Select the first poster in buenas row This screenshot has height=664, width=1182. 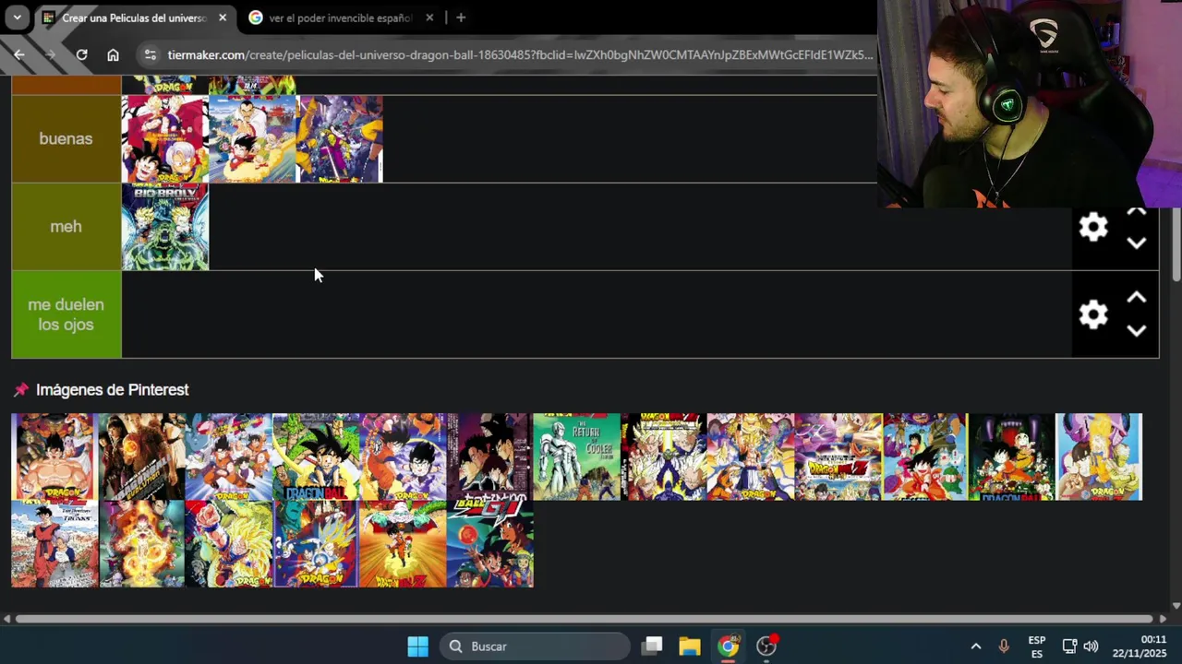point(165,139)
